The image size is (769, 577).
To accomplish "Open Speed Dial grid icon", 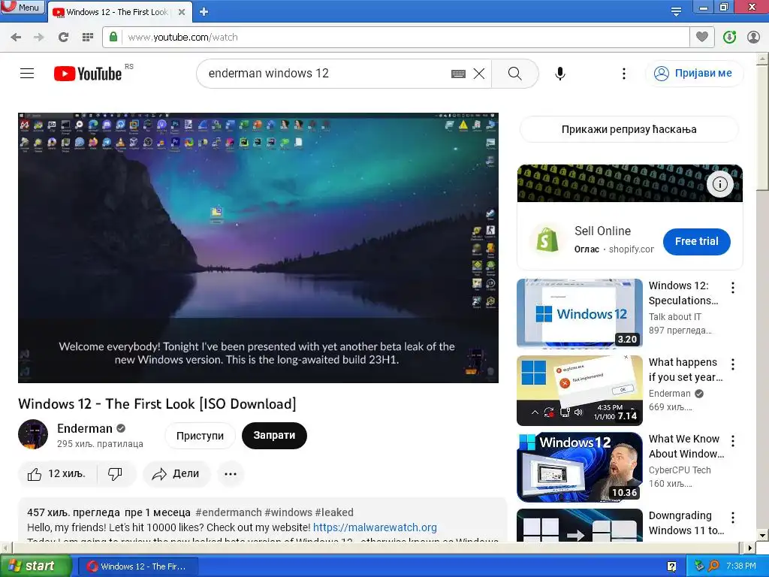I will [x=87, y=37].
